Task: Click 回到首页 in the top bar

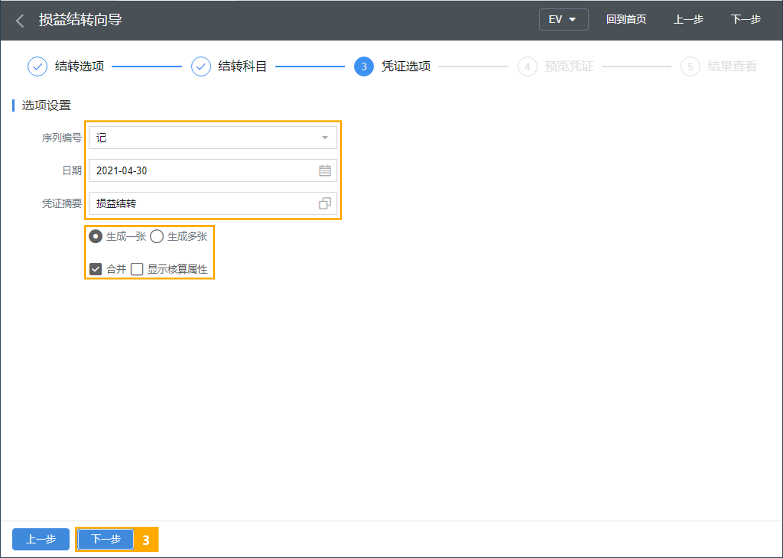Action: 626,20
